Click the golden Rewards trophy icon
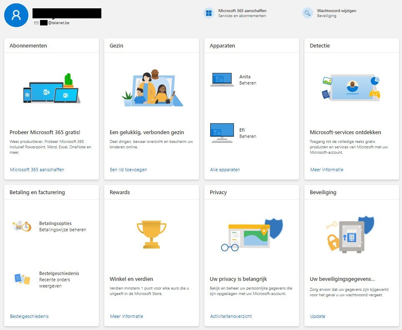This screenshot has width=402, height=330. 151,235
